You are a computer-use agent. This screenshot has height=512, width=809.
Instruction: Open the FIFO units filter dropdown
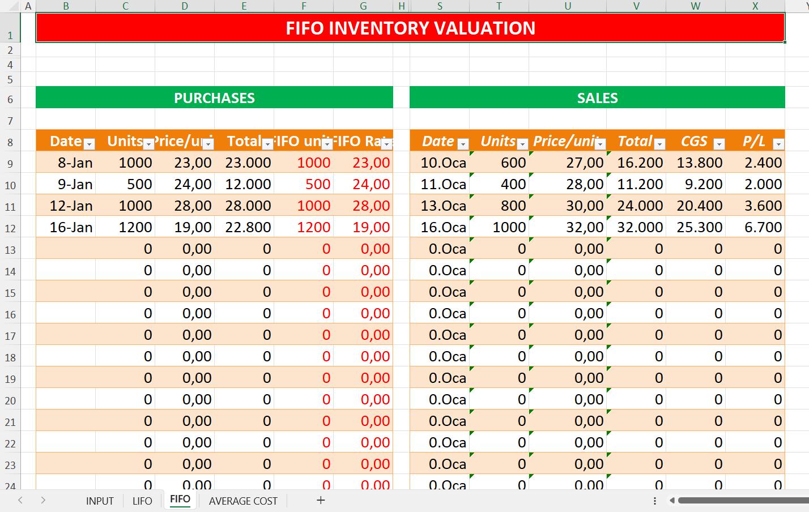click(326, 145)
